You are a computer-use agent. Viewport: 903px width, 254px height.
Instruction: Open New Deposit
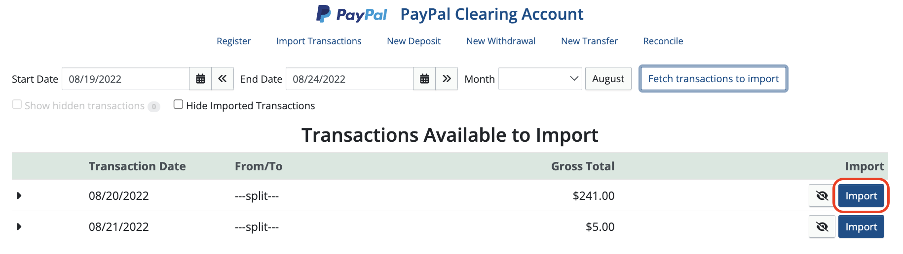(414, 41)
